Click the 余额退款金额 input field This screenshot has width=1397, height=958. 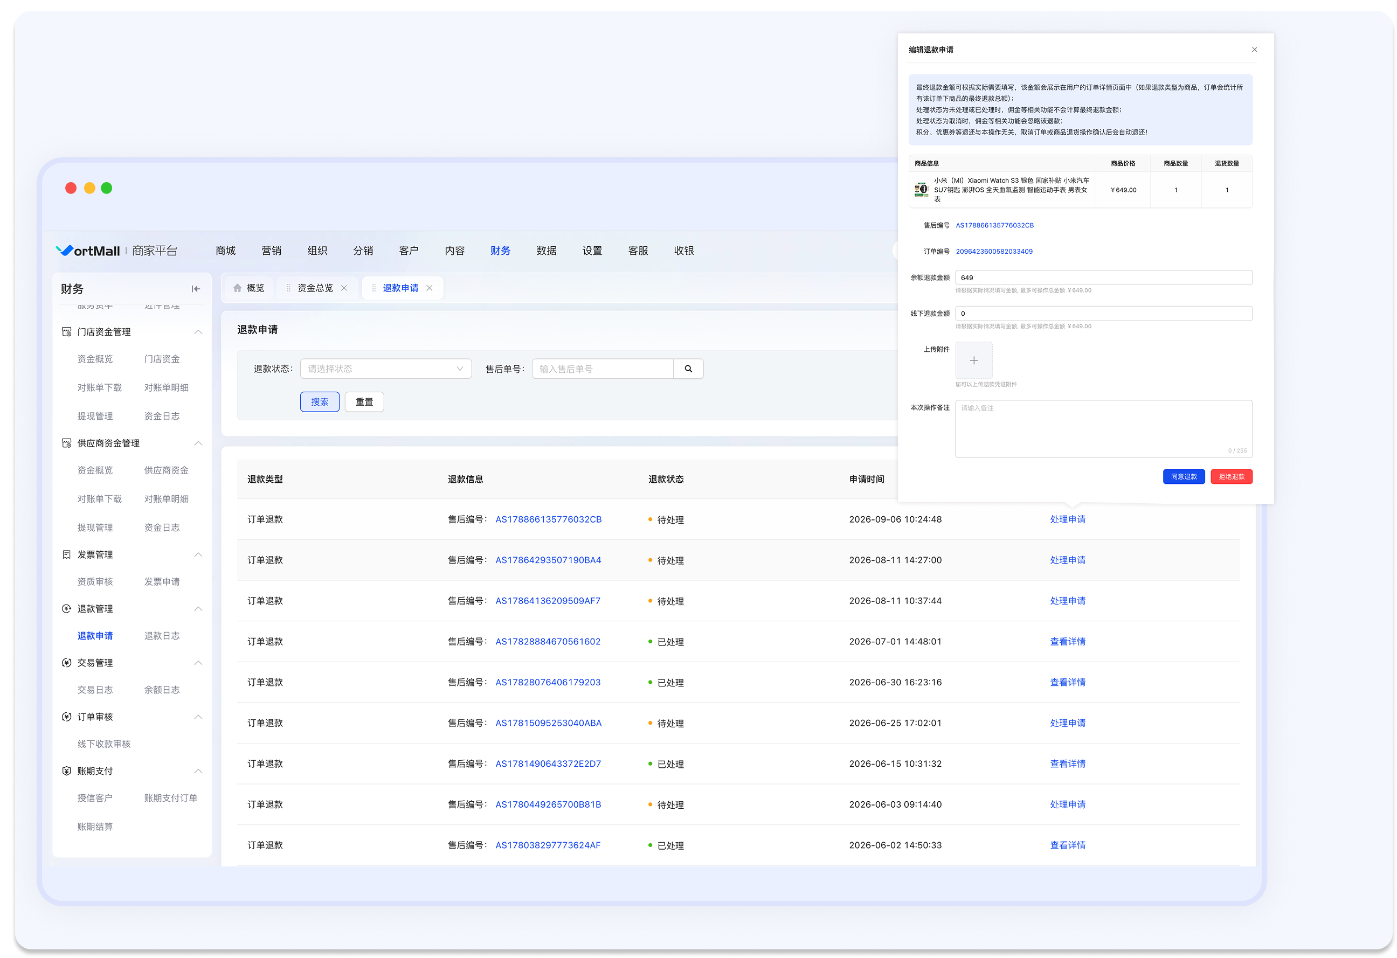pyautogui.click(x=1104, y=277)
